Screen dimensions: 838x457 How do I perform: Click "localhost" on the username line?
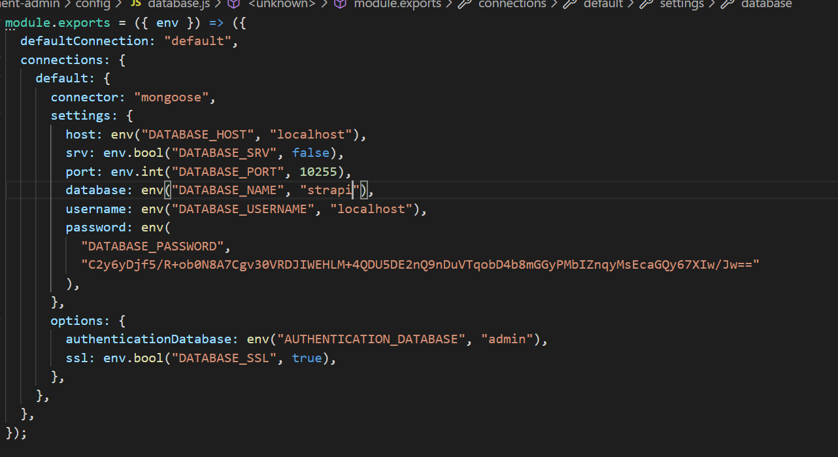click(372, 209)
